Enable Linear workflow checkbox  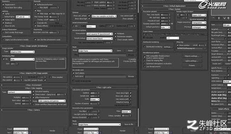tap(33, 104)
